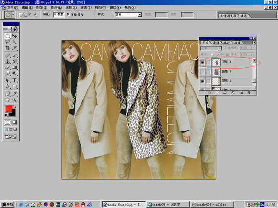Select the Pen tool

(x=8, y=87)
